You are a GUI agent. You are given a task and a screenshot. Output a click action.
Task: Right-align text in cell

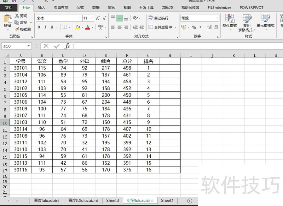click(126, 27)
